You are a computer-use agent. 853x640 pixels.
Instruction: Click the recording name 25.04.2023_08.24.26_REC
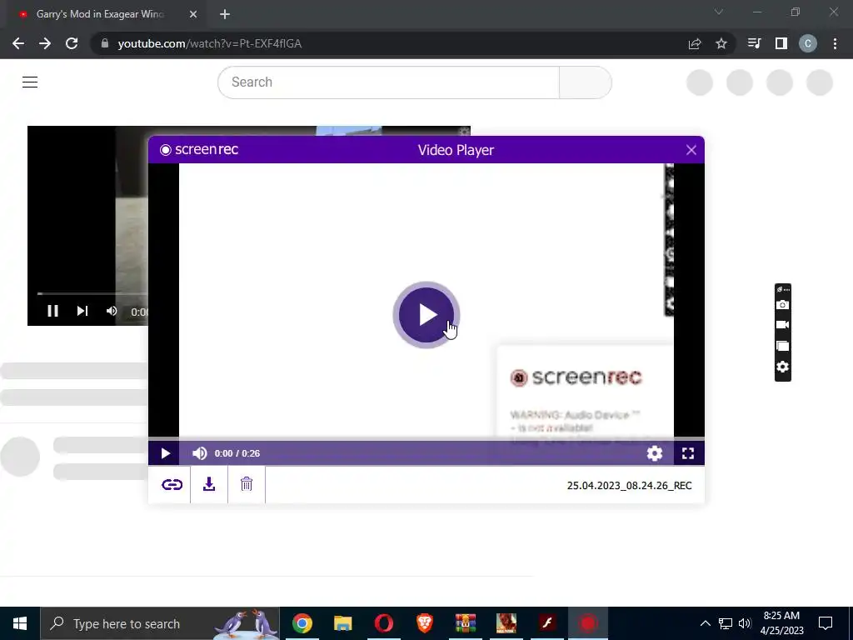pyautogui.click(x=630, y=486)
